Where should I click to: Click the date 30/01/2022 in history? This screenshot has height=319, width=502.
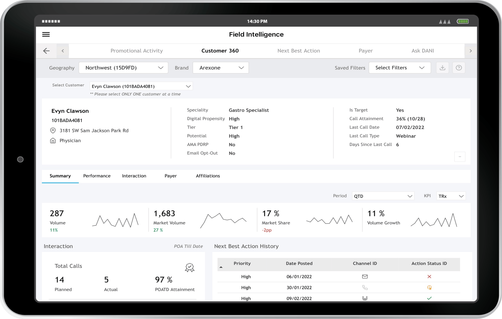click(x=299, y=288)
